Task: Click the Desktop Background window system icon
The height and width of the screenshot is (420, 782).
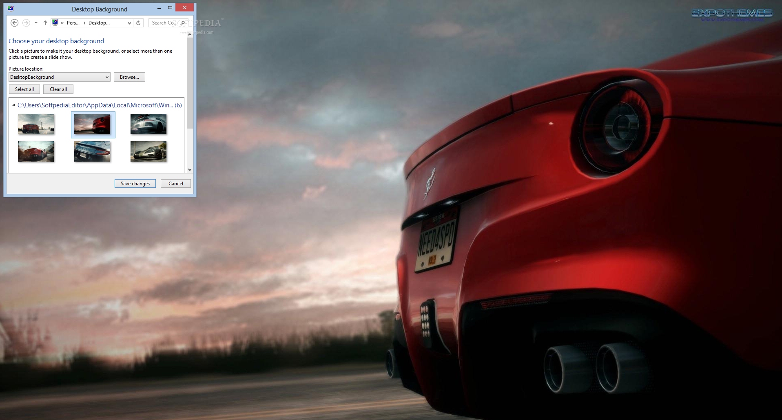Action: coord(11,9)
